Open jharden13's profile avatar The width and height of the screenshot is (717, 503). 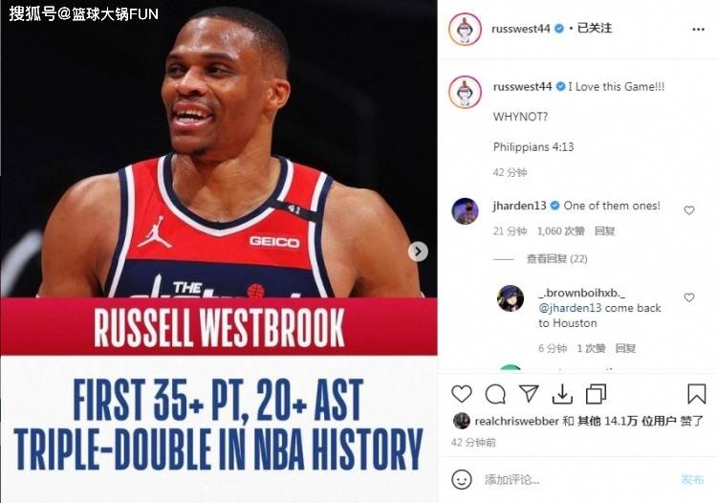pyautogui.click(x=465, y=211)
